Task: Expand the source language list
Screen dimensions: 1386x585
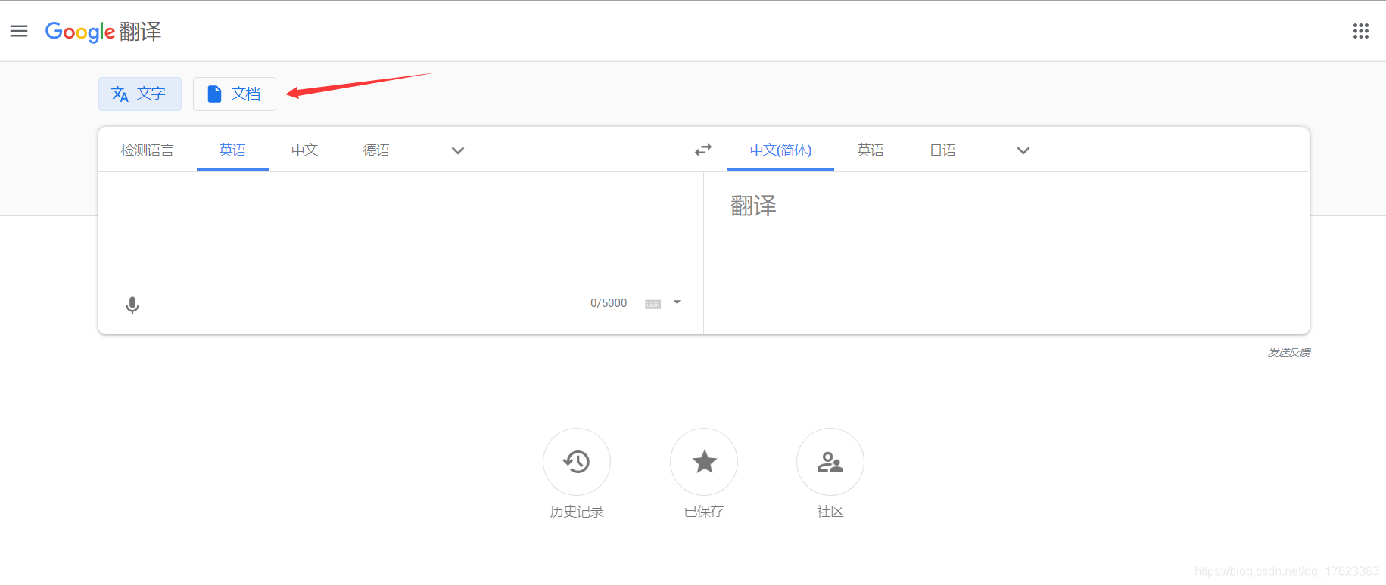Action: (457, 150)
